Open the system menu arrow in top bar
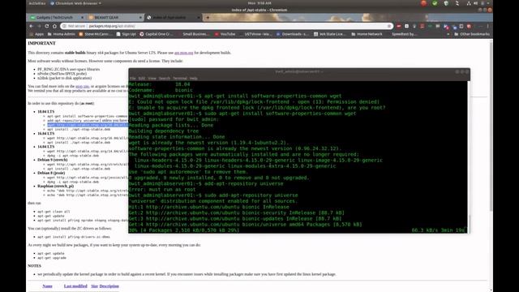This screenshot has height=292, width=519. (x=488, y=3)
